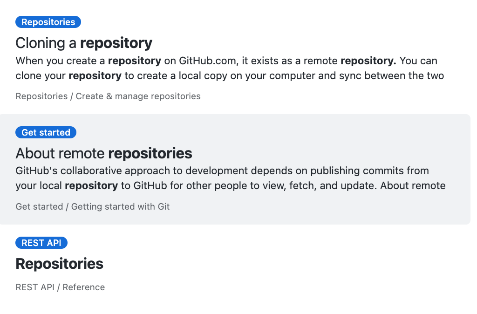Click the bolded word 'repository' in first title

pyautogui.click(x=116, y=42)
